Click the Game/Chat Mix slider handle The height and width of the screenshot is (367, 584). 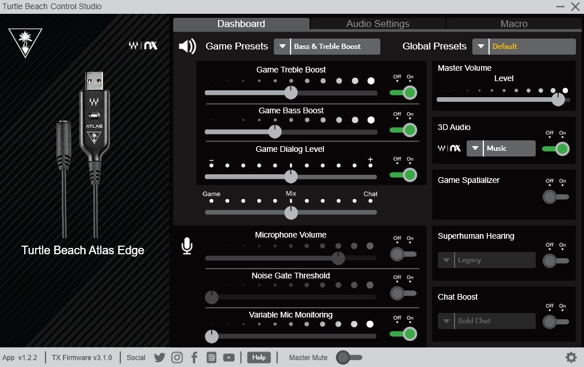[291, 212]
